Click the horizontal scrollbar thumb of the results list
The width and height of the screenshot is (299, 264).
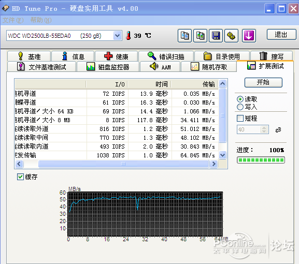[123, 164]
